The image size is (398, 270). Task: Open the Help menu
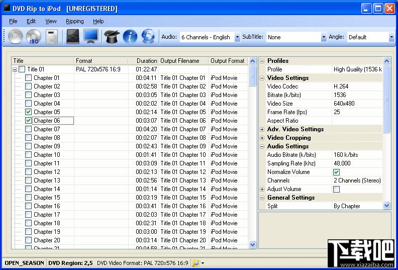[98, 21]
